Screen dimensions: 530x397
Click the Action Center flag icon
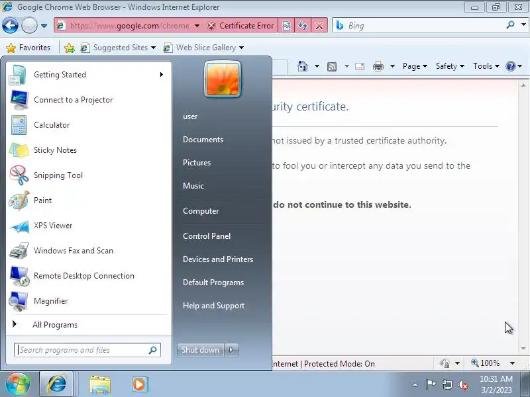point(431,384)
